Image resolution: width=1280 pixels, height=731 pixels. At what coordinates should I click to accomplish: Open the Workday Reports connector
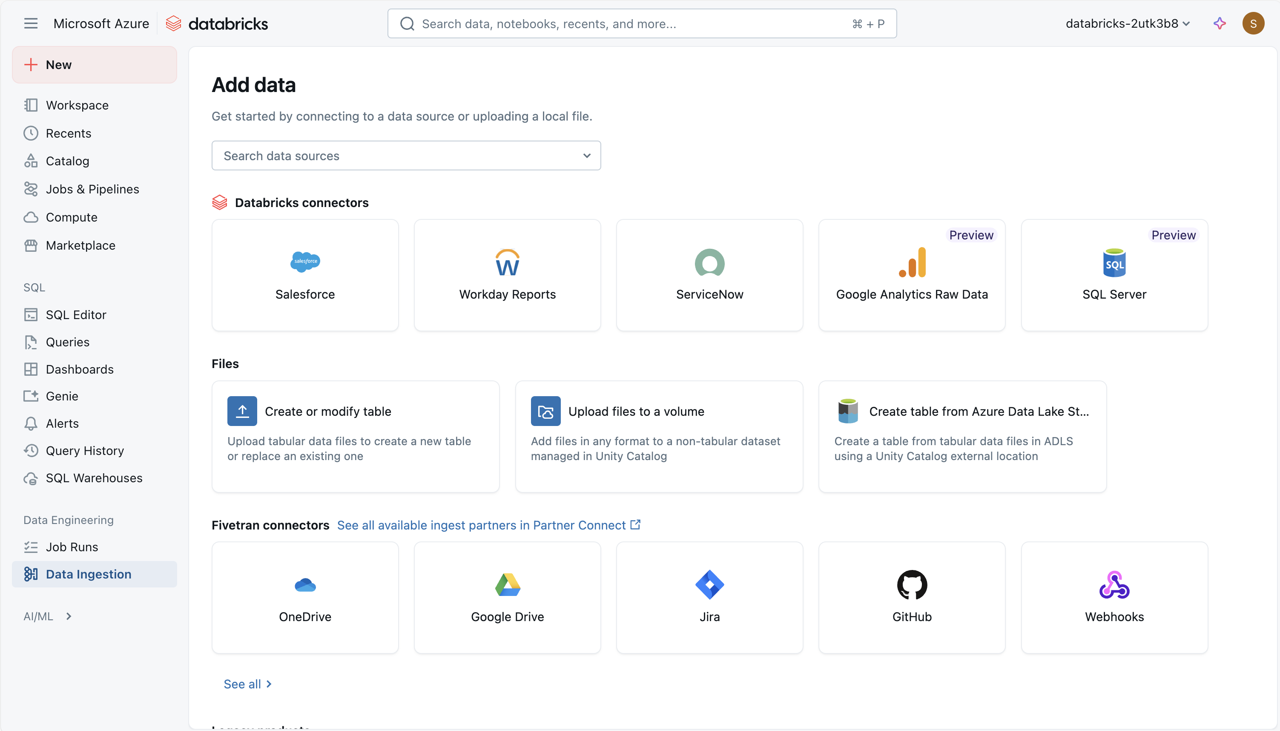tap(507, 275)
